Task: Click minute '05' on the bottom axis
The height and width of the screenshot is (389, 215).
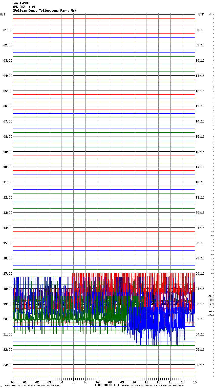Action: pyautogui.click(x=73, y=382)
